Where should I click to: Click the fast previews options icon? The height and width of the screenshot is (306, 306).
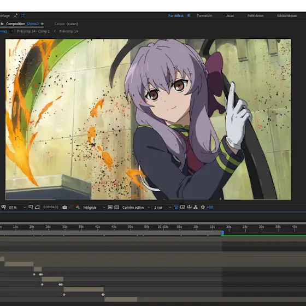click(x=183, y=207)
